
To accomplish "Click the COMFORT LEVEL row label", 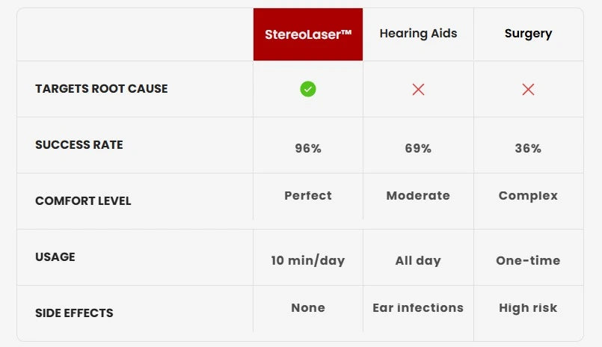I will [x=83, y=200].
